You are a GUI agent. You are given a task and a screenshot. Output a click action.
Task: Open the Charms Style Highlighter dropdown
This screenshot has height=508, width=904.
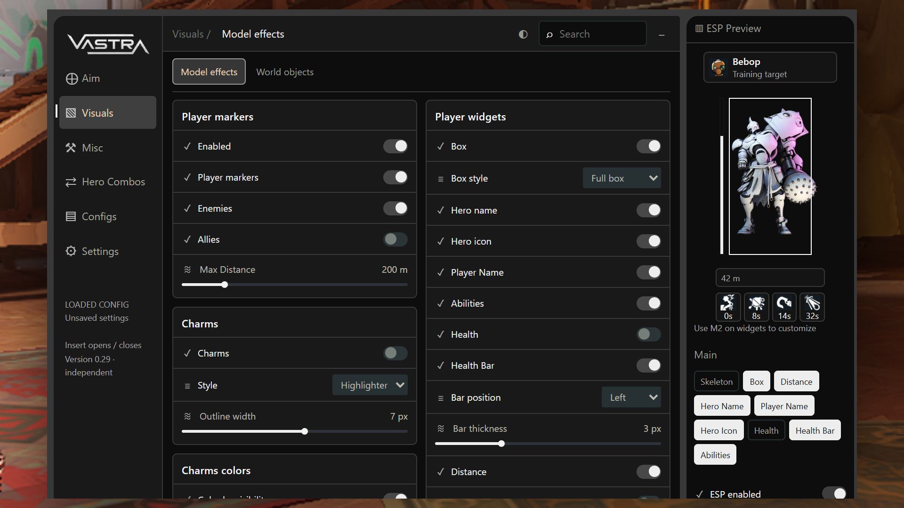click(370, 385)
